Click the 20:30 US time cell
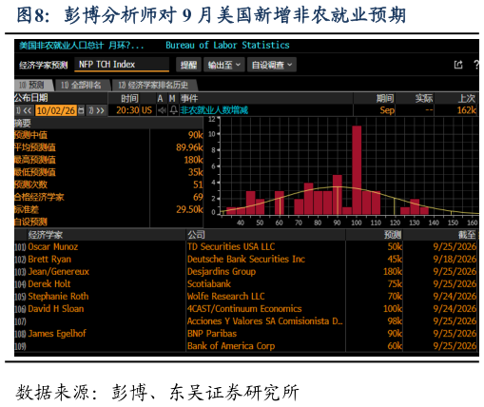484x407 pixels. pyautogui.click(x=134, y=110)
